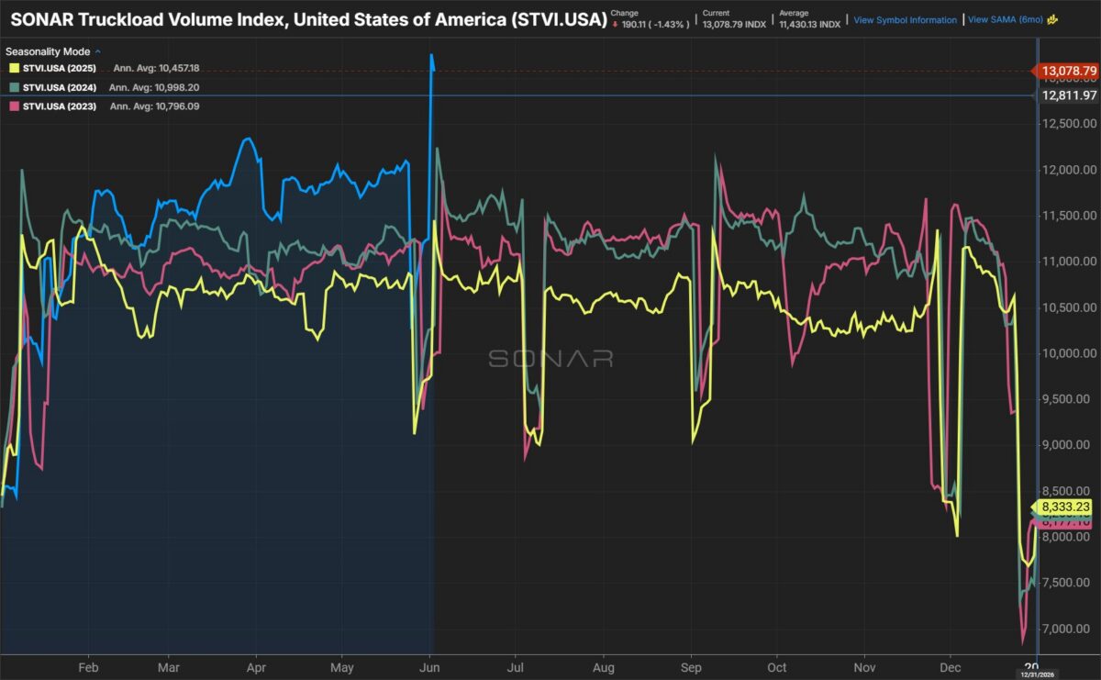Image resolution: width=1101 pixels, height=680 pixels.
Task: Select the STVI.USA (2023) legend entry
Action: [x=59, y=107]
